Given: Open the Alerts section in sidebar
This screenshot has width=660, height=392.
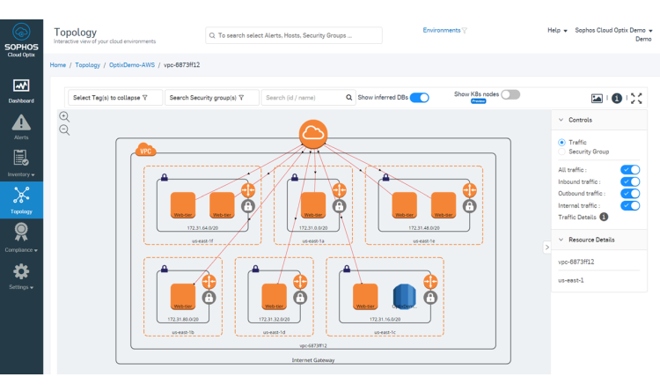Looking at the screenshot, I should (21, 127).
